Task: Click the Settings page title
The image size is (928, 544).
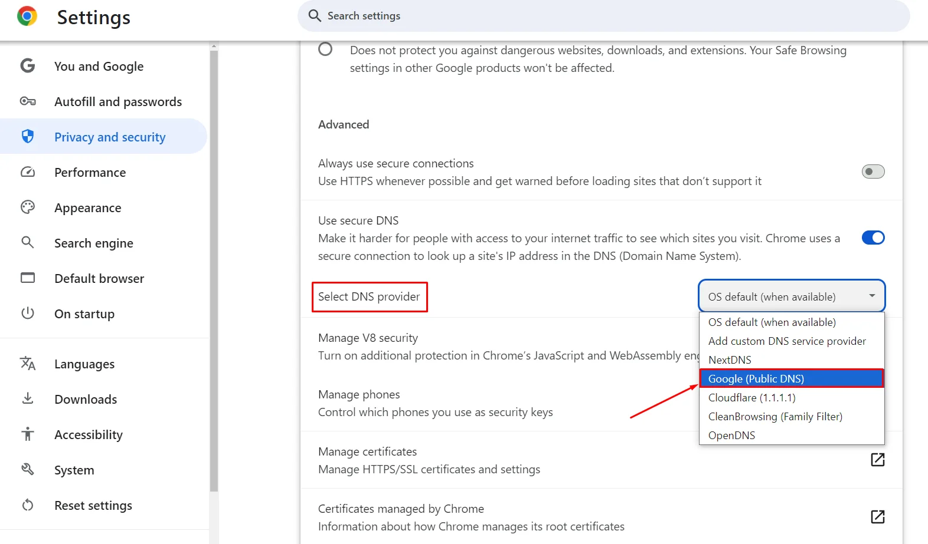Action: [x=93, y=18]
